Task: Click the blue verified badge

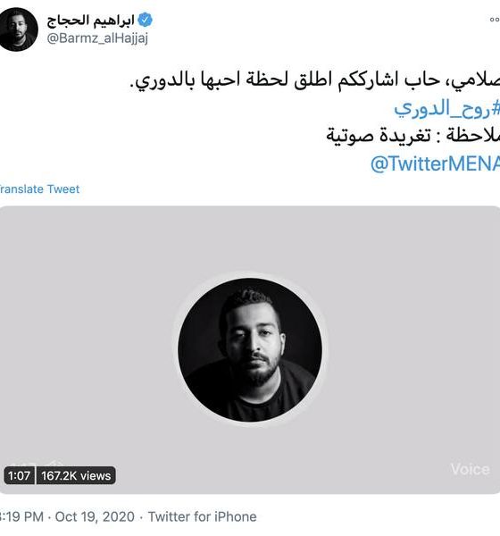Action: tap(145, 20)
